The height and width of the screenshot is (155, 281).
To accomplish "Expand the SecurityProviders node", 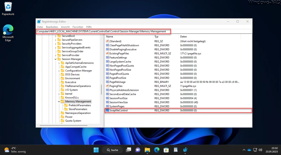I will [55, 44].
